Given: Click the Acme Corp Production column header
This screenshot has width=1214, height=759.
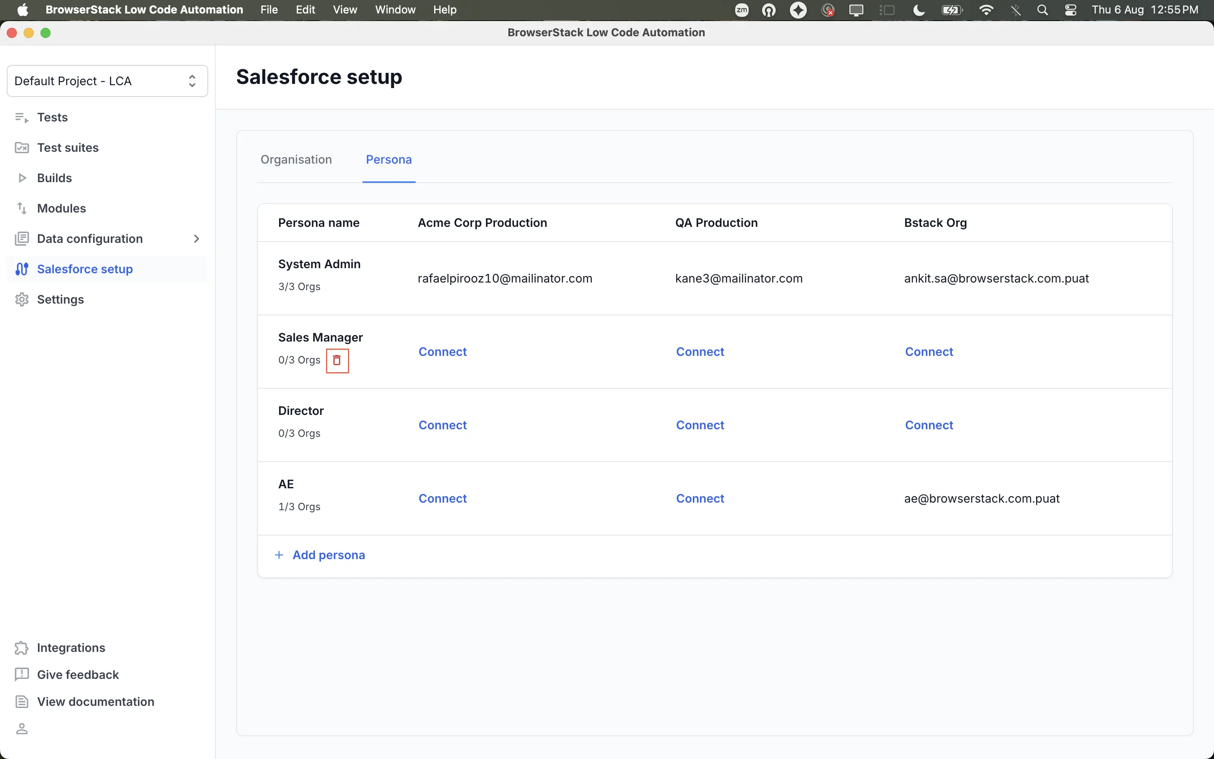Looking at the screenshot, I should pyautogui.click(x=482, y=223).
